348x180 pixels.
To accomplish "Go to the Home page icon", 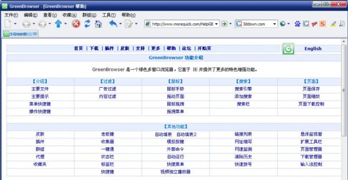I will [x=98, y=24].
